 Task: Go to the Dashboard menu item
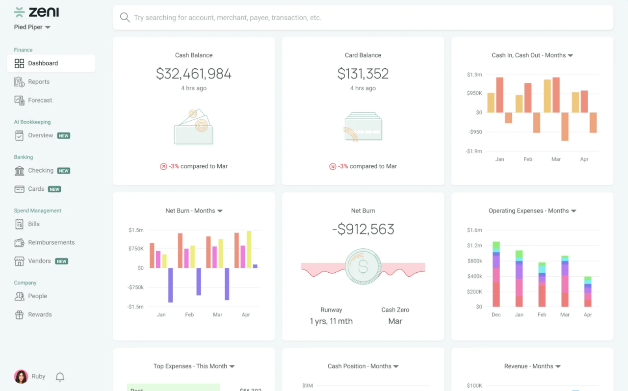(51, 63)
